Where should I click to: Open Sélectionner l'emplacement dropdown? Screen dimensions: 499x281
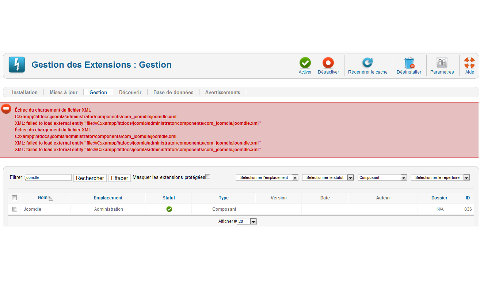click(x=267, y=177)
